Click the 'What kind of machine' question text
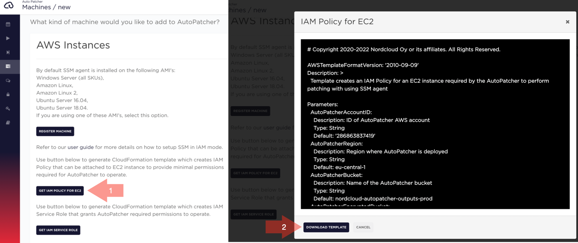The image size is (578, 243). click(125, 22)
